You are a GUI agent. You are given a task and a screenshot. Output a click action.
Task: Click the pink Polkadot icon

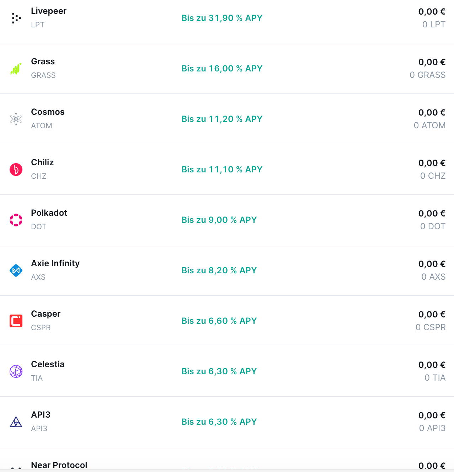(16, 220)
